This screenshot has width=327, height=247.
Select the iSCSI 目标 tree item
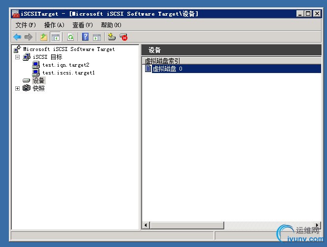(x=48, y=57)
